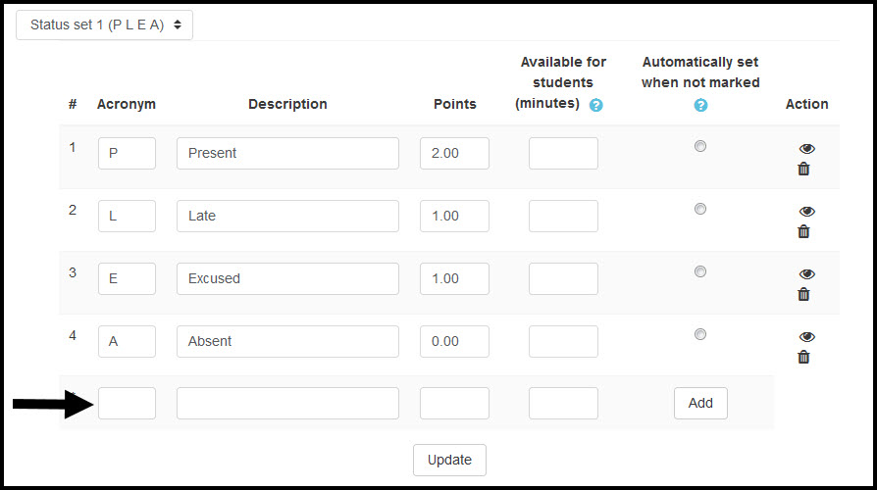Click the Update button
Image resolution: width=877 pixels, height=490 pixels.
449,460
